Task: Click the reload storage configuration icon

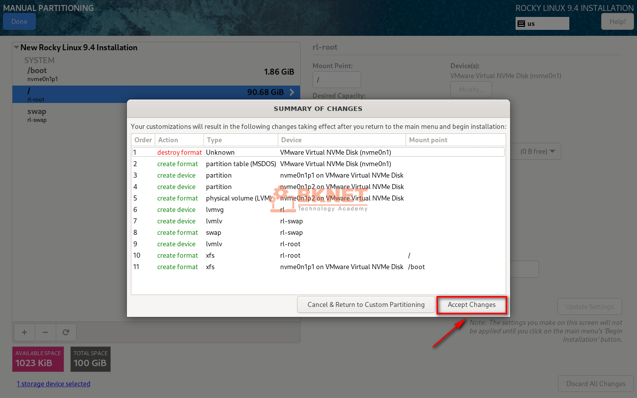Action: point(66,332)
